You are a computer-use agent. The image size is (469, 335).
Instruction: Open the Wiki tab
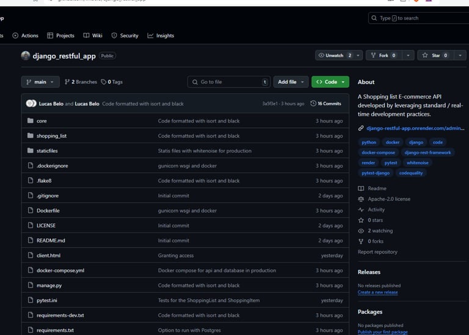(x=93, y=35)
